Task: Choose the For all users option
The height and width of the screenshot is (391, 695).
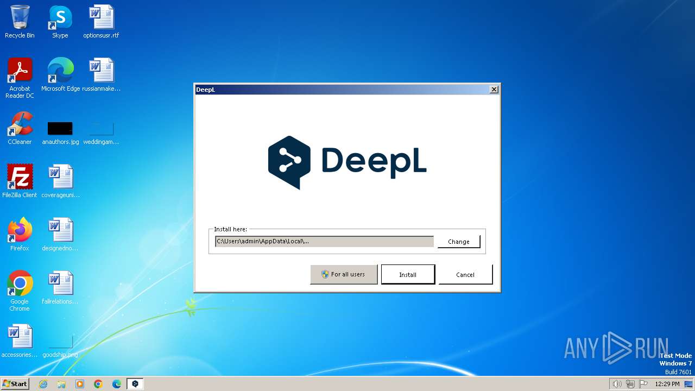Action: tap(344, 274)
